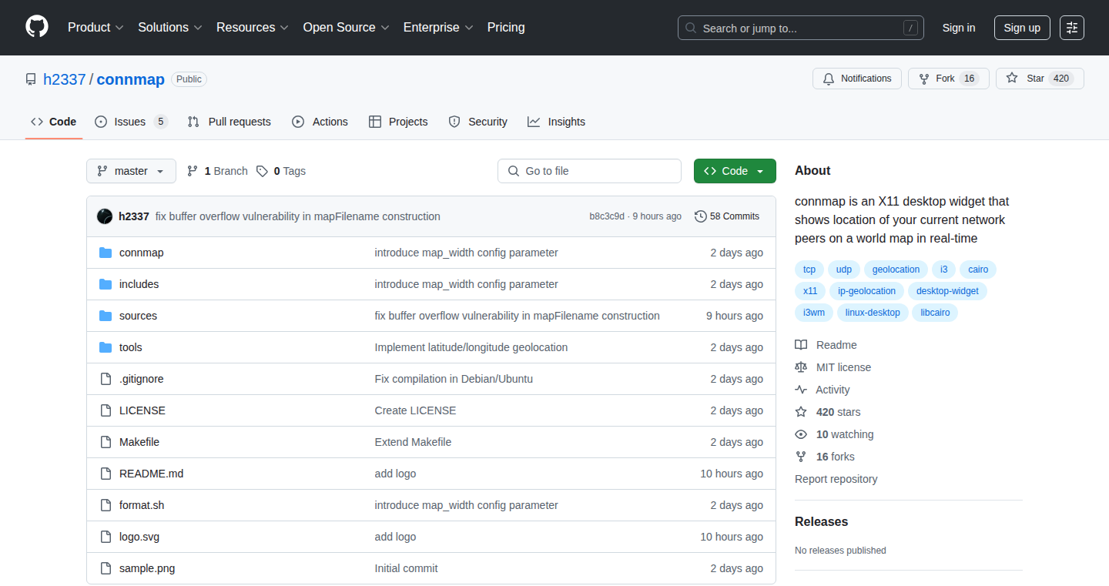Switch to the Insights tab
Image resolution: width=1109 pixels, height=586 pixels.
point(556,122)
